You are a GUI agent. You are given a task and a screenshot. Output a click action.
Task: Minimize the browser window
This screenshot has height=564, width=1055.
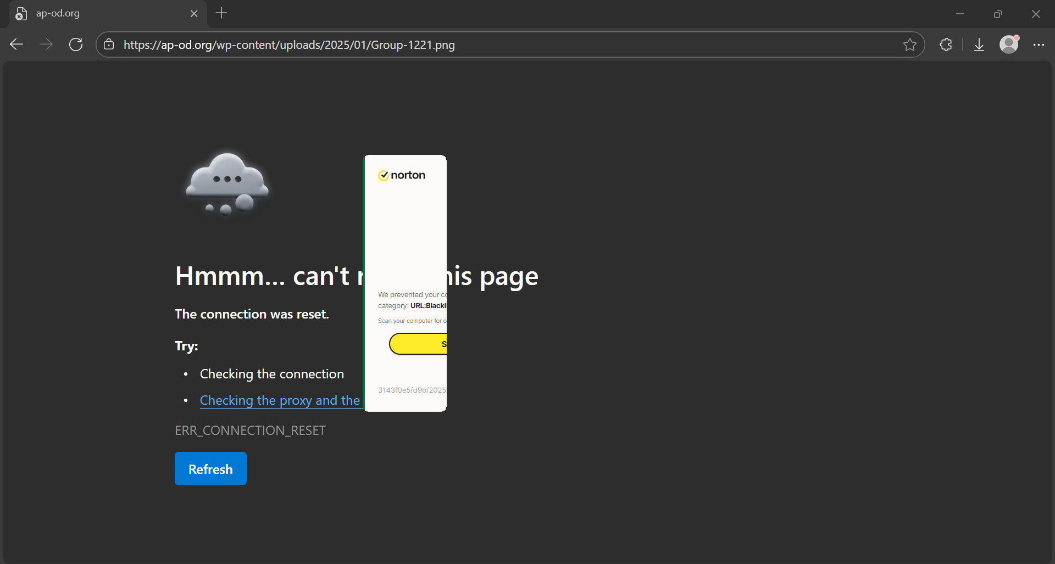tap(960, 14)
